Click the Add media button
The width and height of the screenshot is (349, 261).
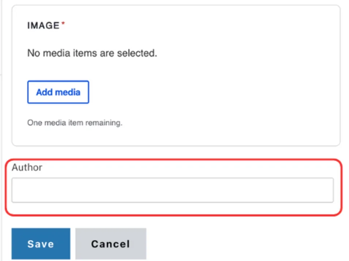58,92
